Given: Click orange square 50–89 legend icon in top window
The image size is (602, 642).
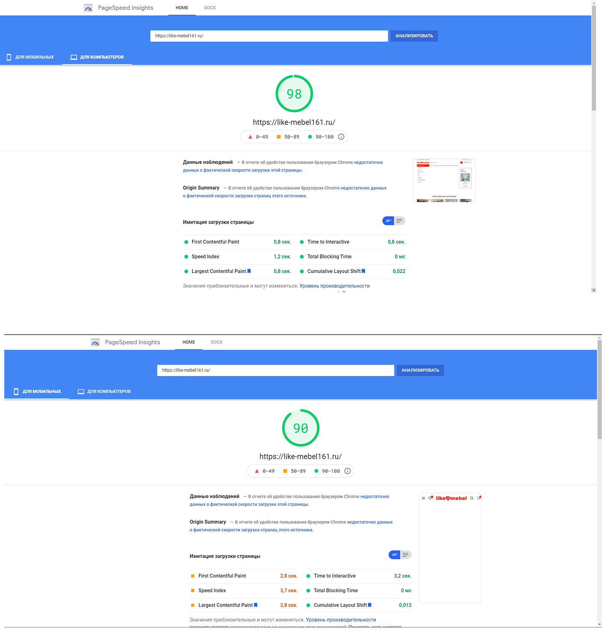Looking at the screenshot, I should [279, 137].
